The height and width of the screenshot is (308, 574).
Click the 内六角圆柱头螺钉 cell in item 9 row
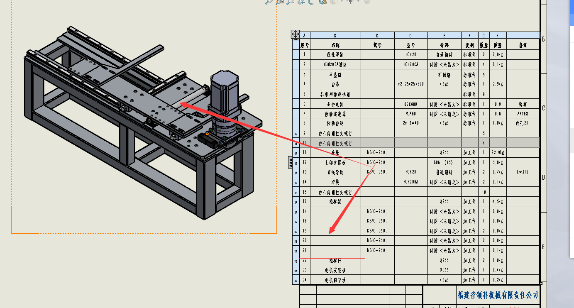[x=335, y=134]
